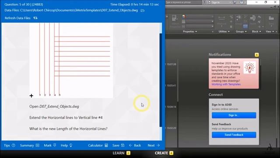Toggle Group Selection on/off button

245,26
